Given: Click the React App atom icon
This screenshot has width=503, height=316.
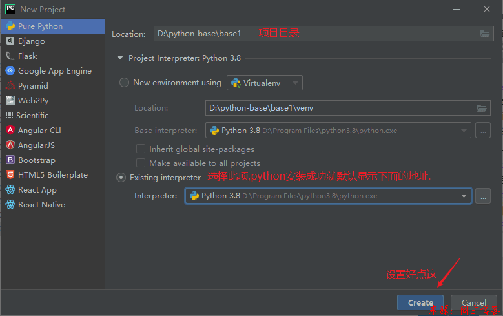Looking at the screenshot, I should (x=10, y=189).
